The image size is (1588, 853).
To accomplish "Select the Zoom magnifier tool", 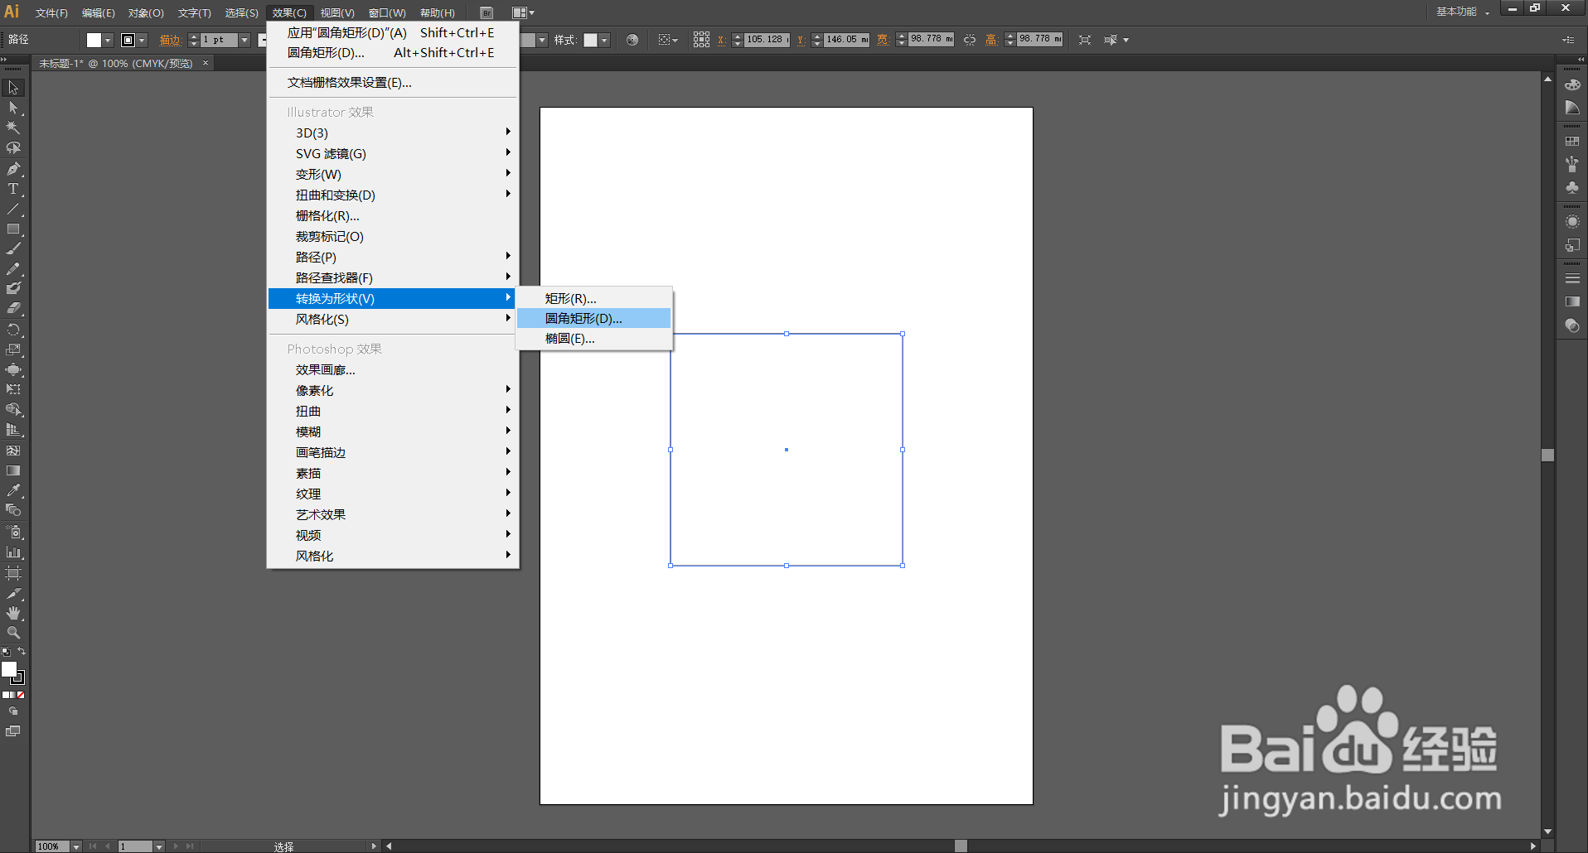I will point(13,633).
